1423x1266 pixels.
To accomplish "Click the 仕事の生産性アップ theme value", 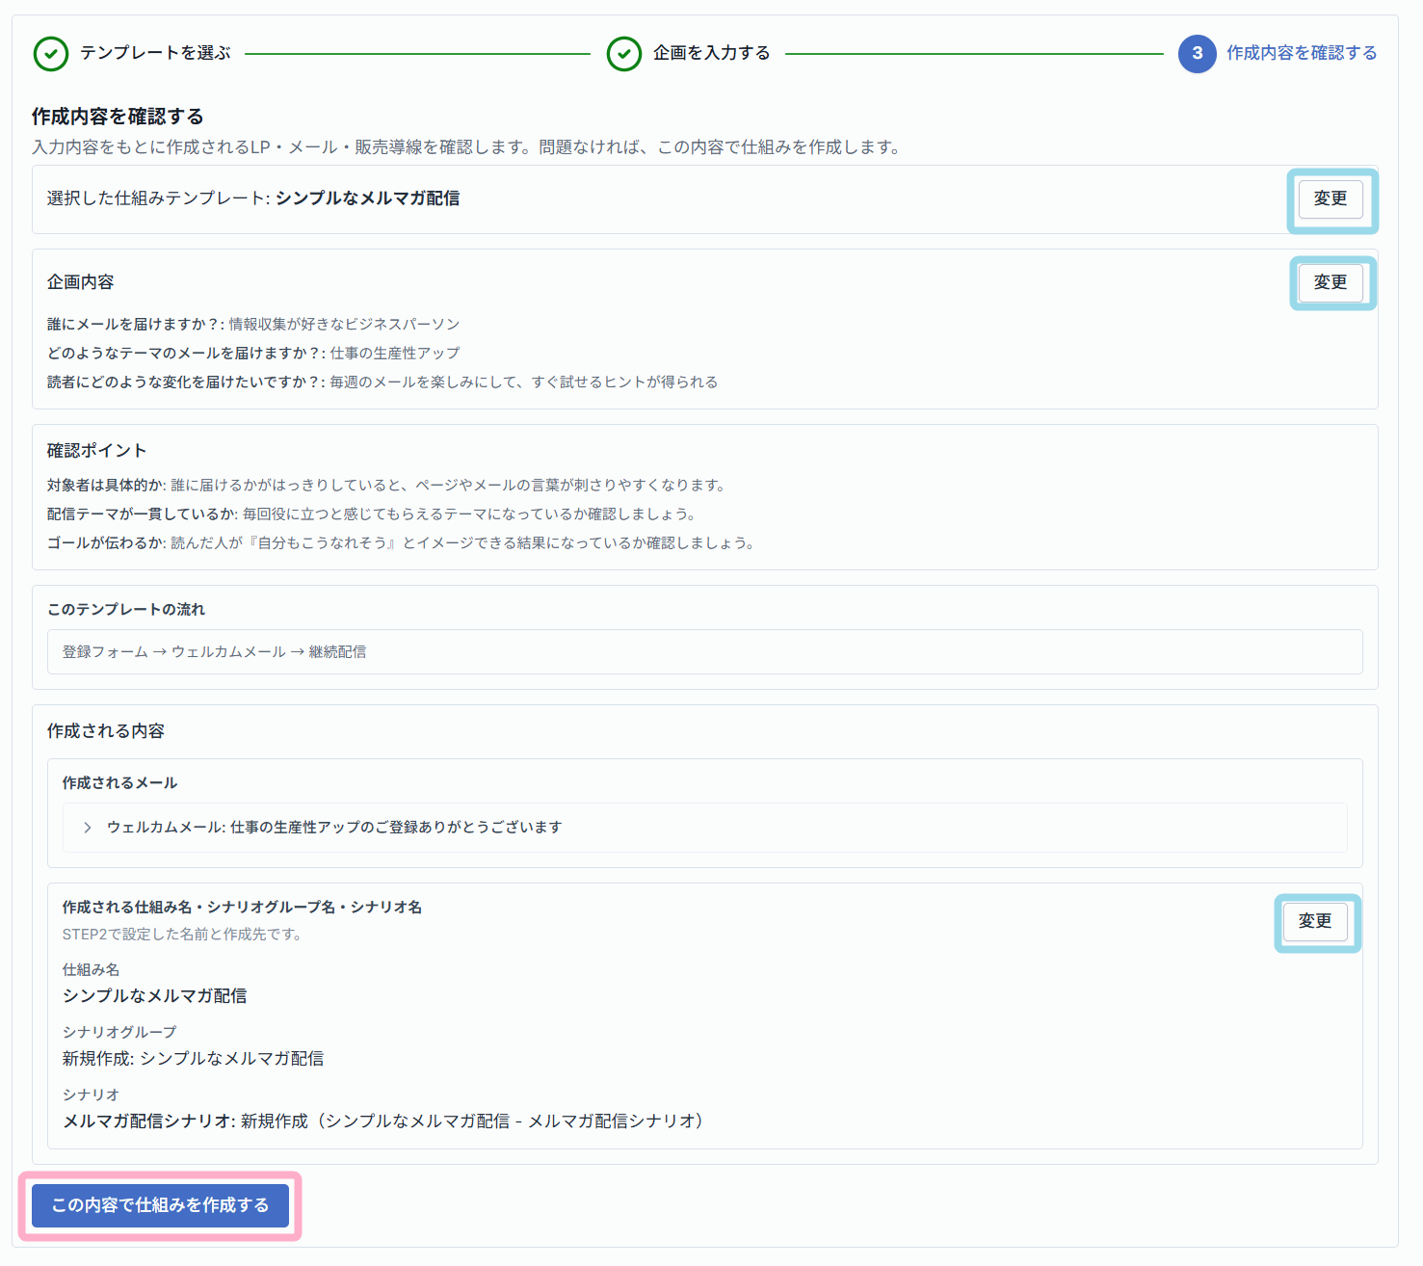I will pos(395,354).
